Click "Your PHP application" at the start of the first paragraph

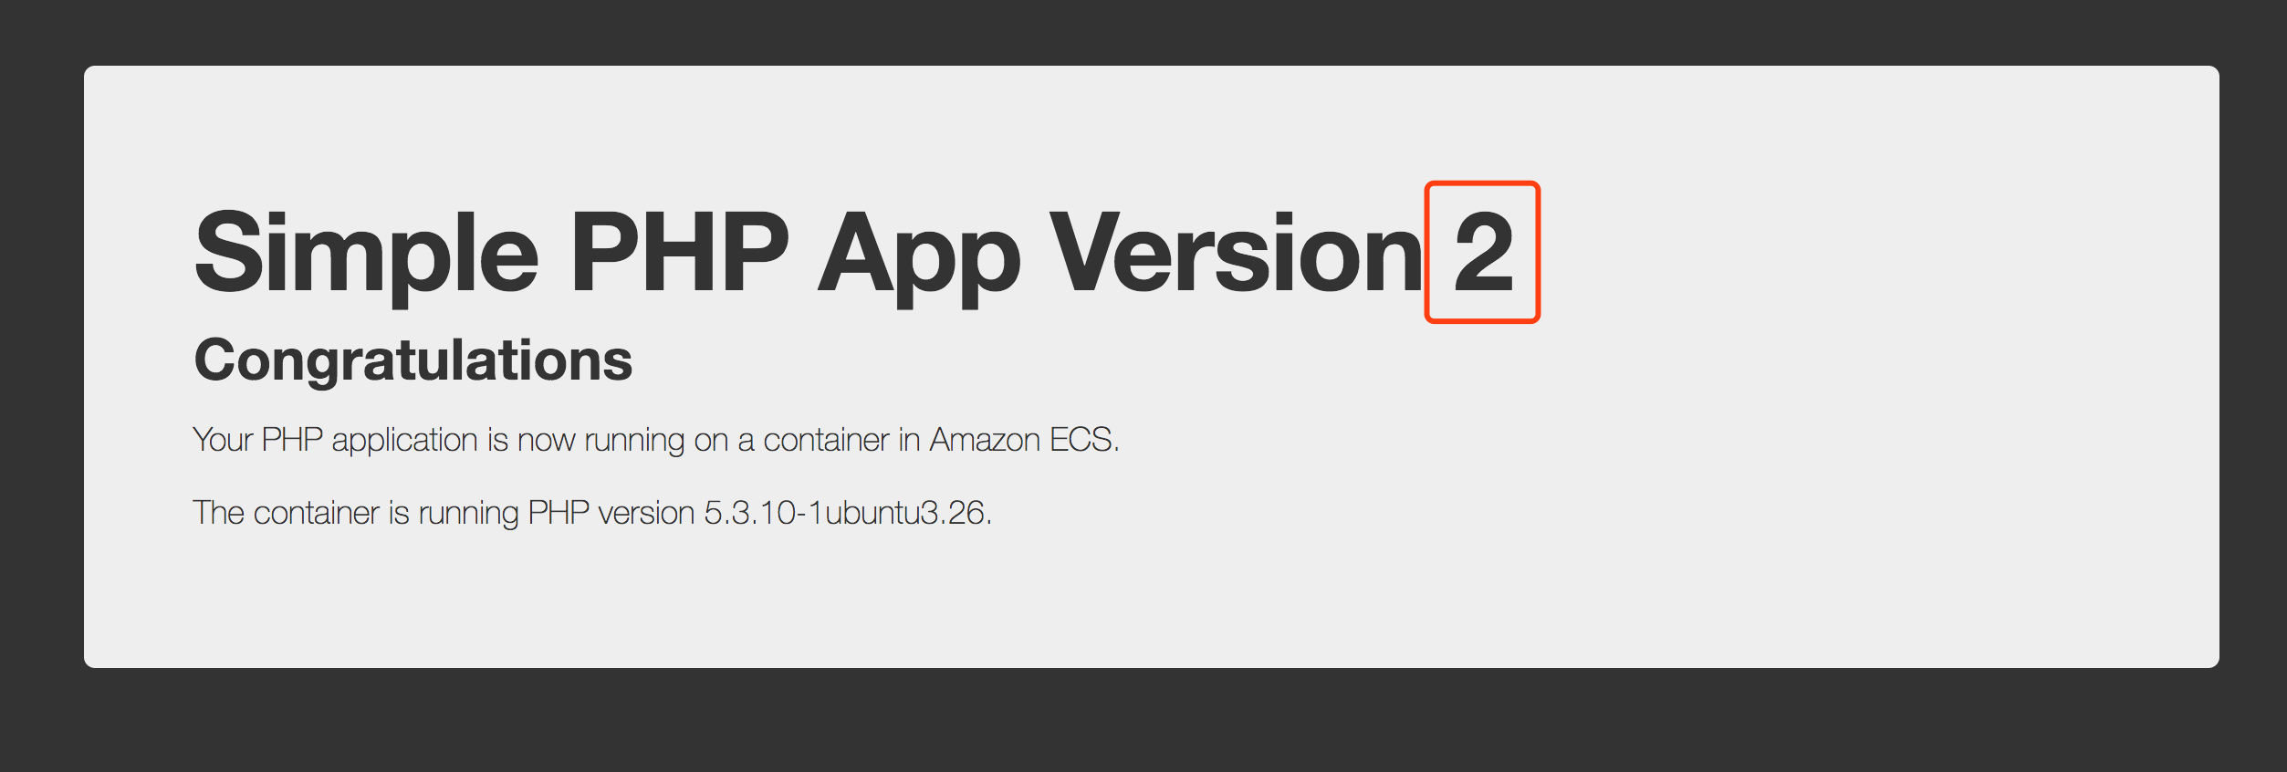[335, 441]
